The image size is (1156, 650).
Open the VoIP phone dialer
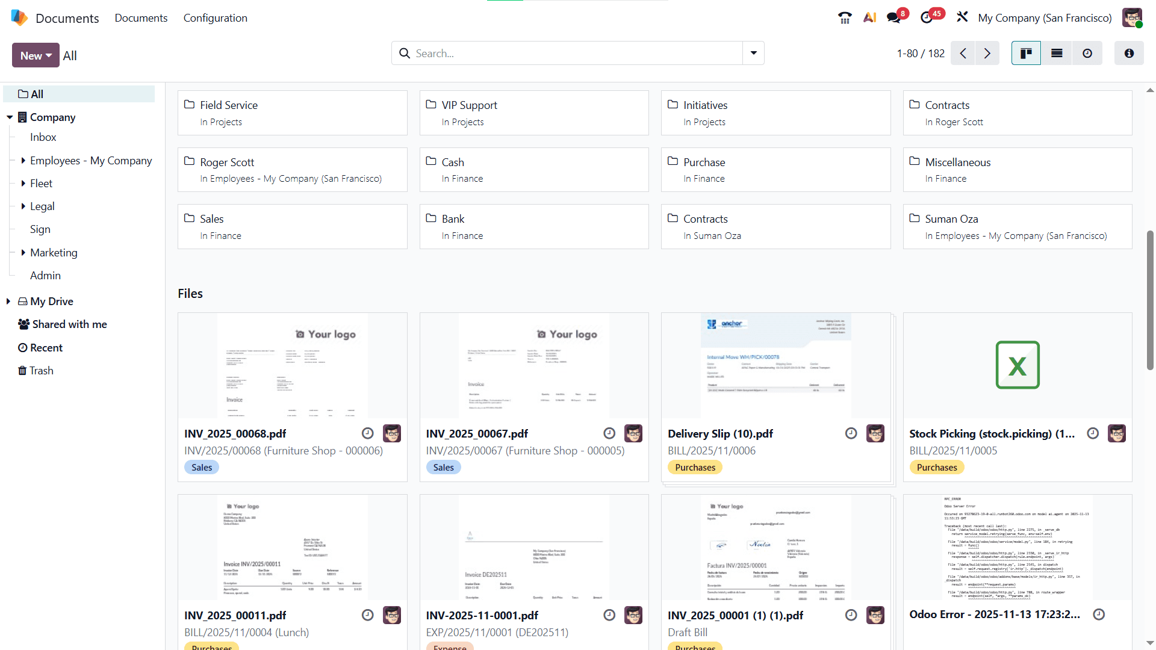tap(844, 17)
